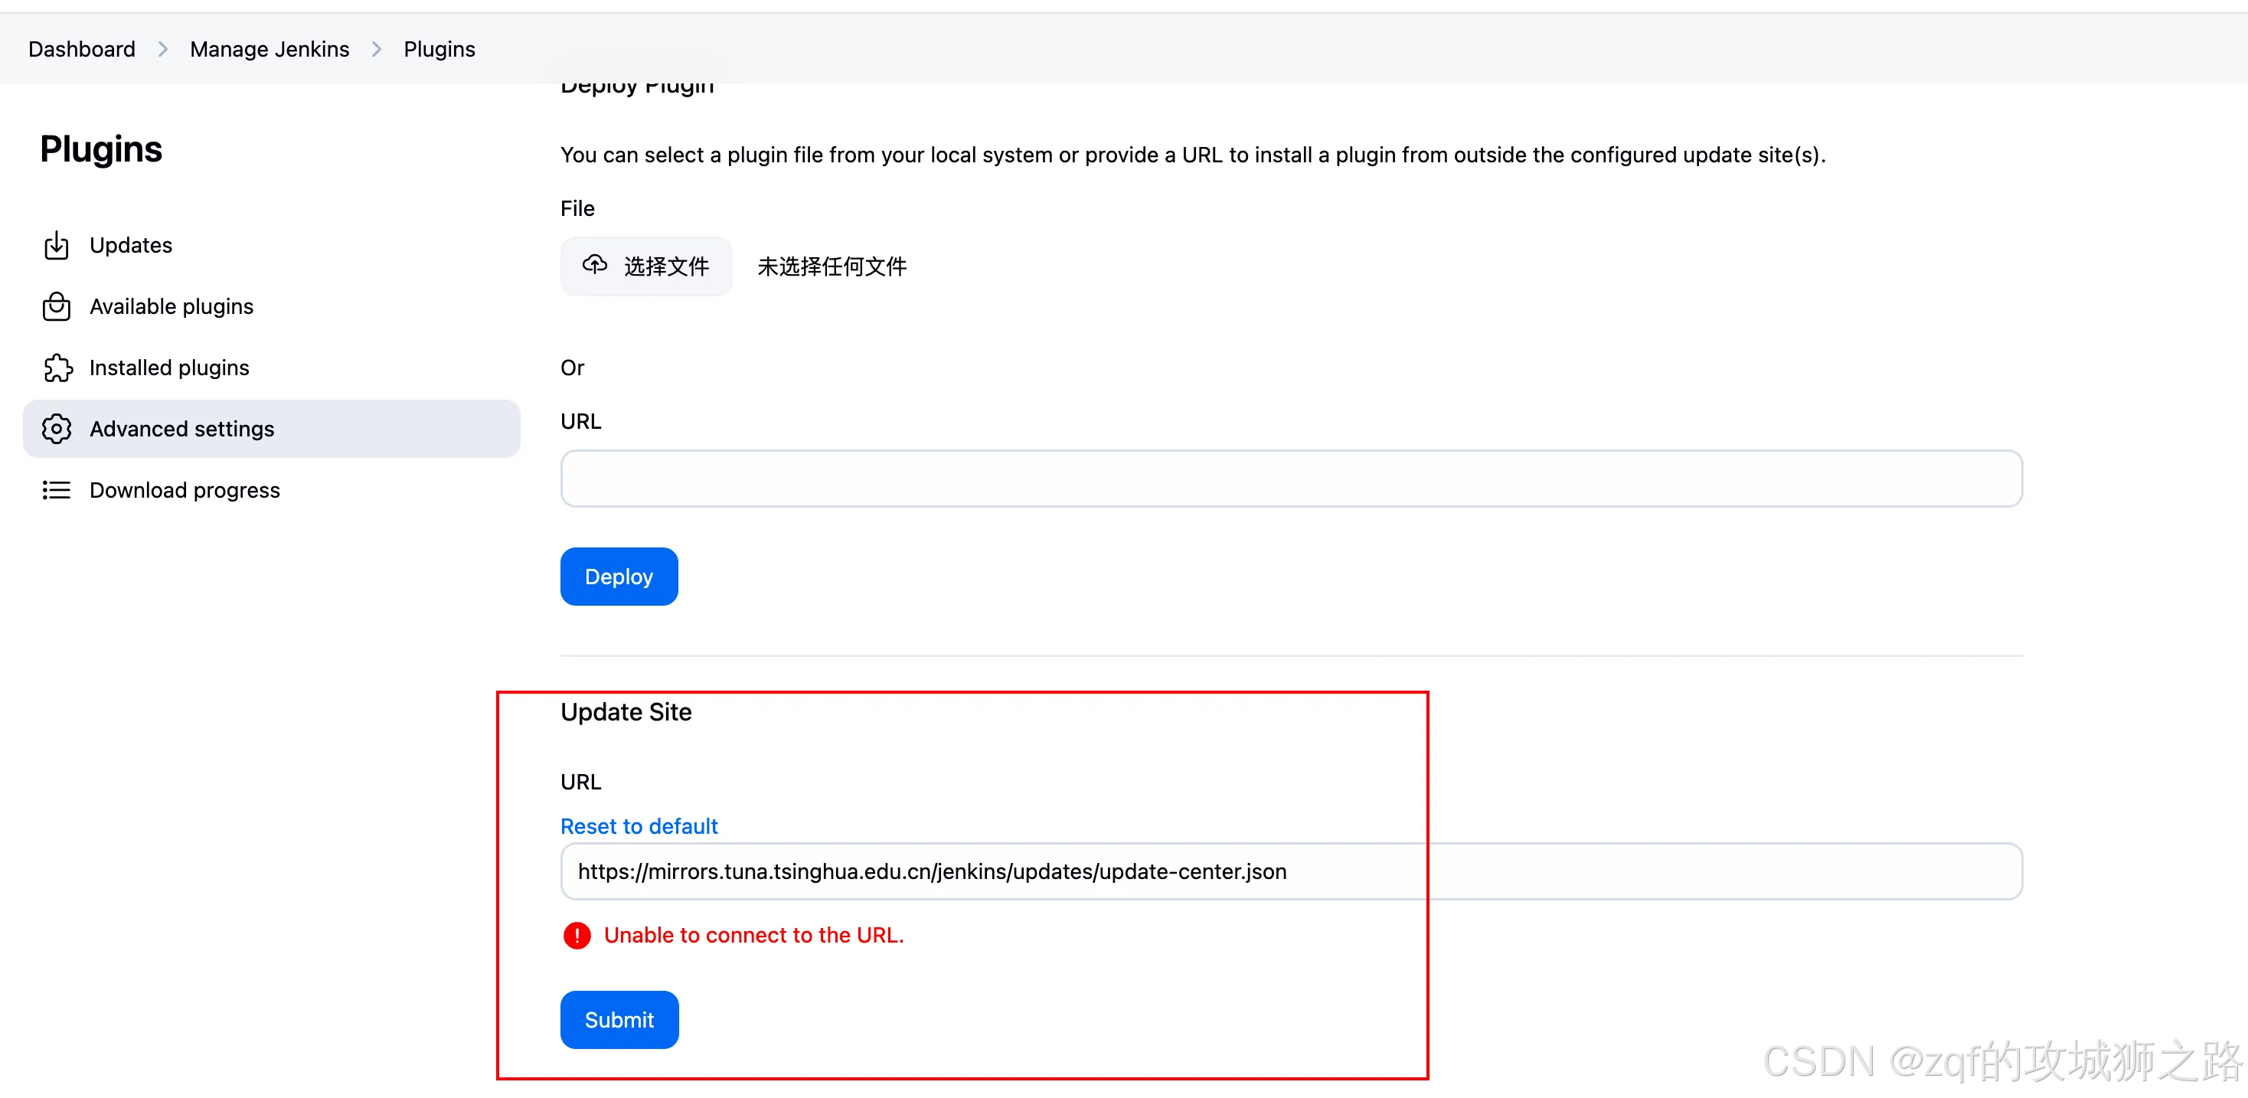Image resolution: width=2248 pixels, height=1098 pixels.
Task: Click the red error exclamation icon
Action: 577,935
